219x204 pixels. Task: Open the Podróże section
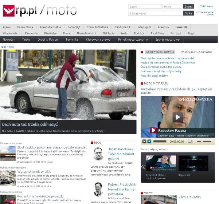tap(139, 33)
